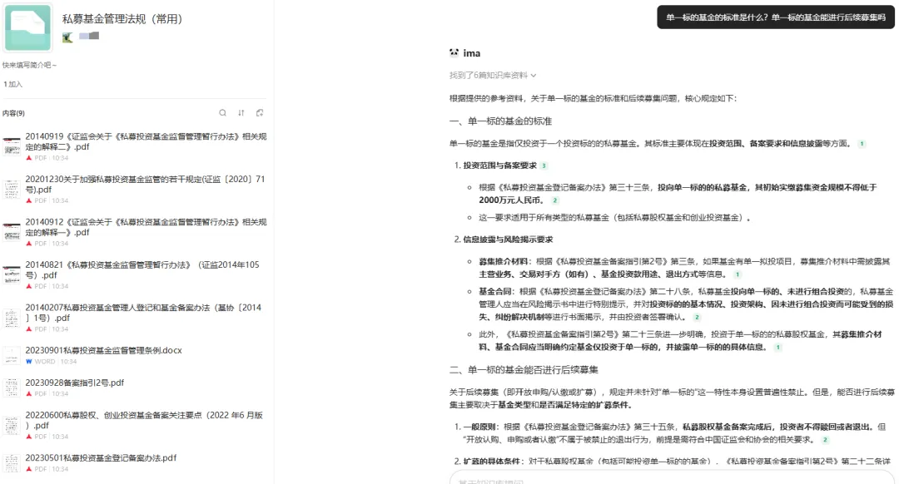
Task: Click PDF icon under 20230928备案指引2号 file
Action: tap(28, 394)
